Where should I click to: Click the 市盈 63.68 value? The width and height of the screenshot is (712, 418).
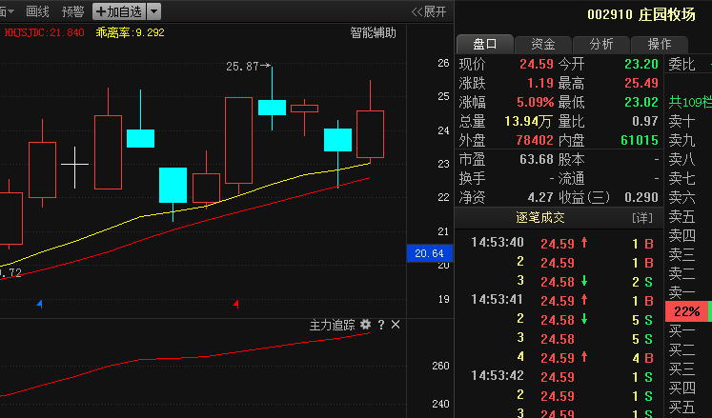tap(537, 159)
